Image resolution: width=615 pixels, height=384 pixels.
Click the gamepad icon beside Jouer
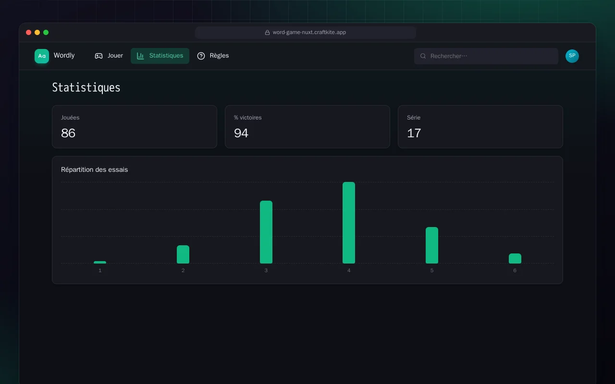pyautogui.click(x=98, y=56)
